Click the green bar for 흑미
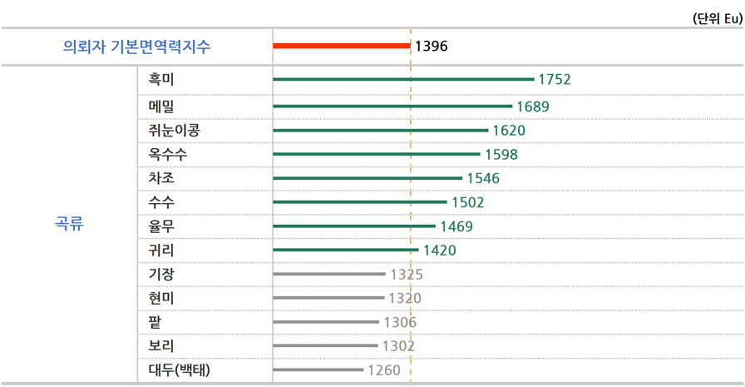The image size is (745, 387). pos(404,79)
